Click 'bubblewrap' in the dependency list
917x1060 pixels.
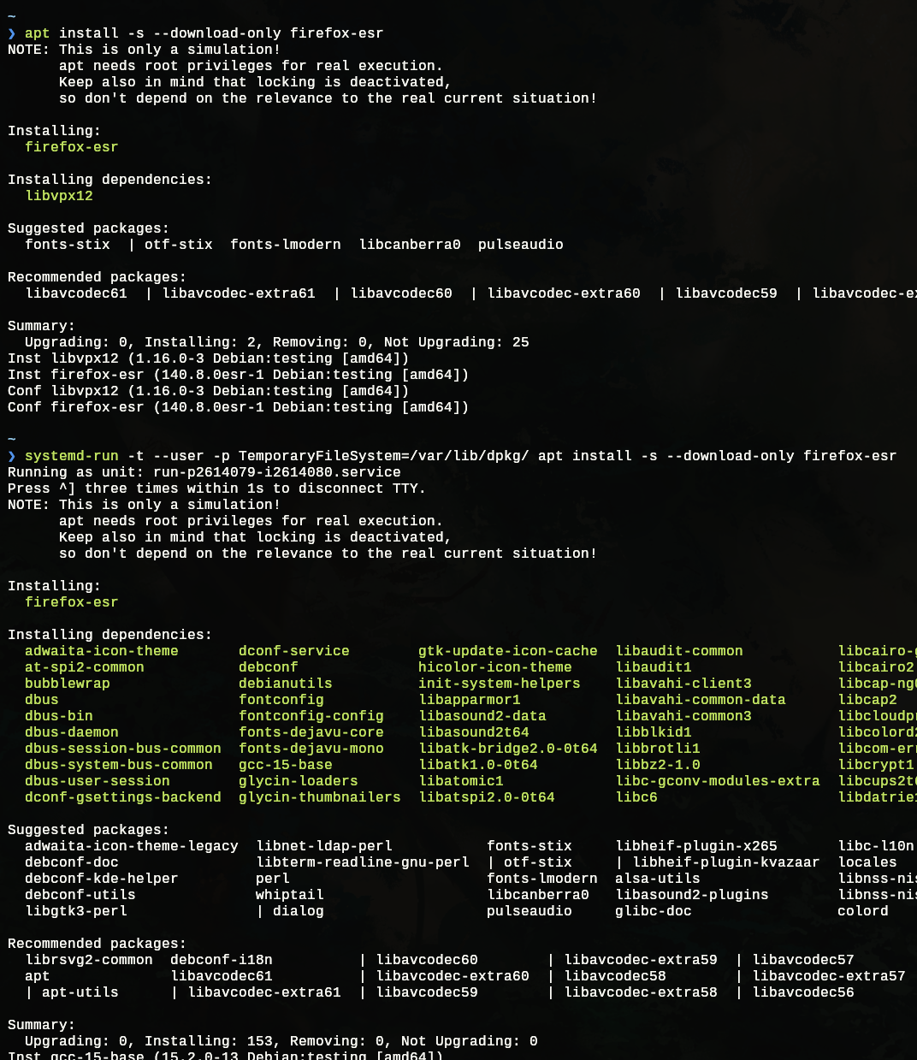(68, 684)
